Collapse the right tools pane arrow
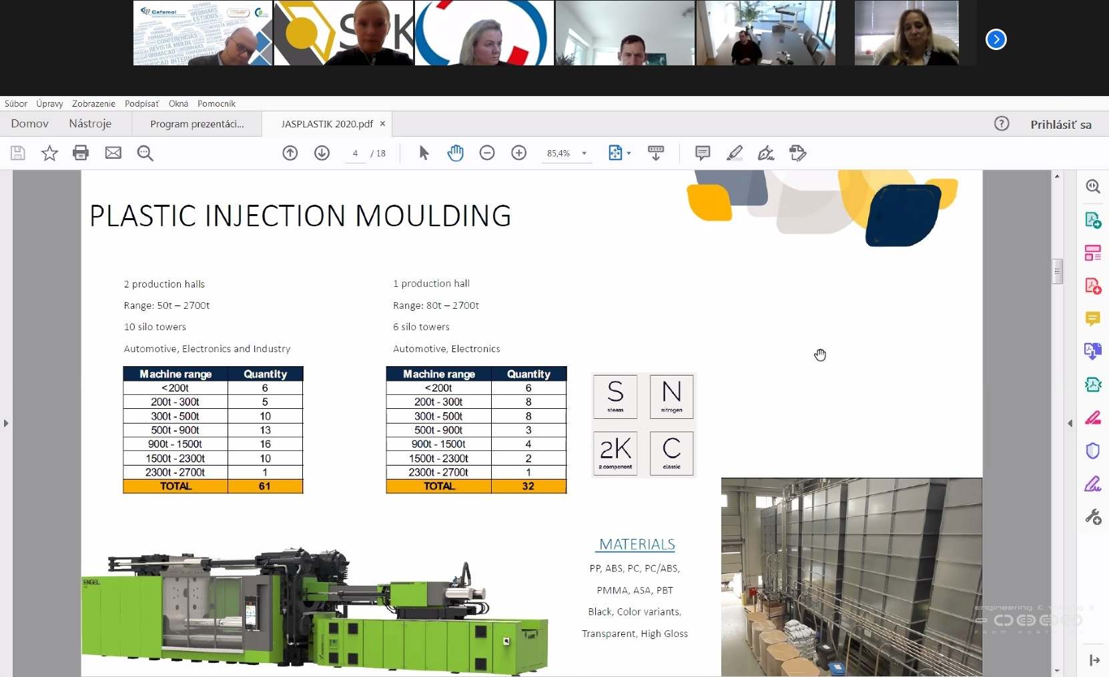This screenshot has width=1109, height=677. click(1070, 423)
